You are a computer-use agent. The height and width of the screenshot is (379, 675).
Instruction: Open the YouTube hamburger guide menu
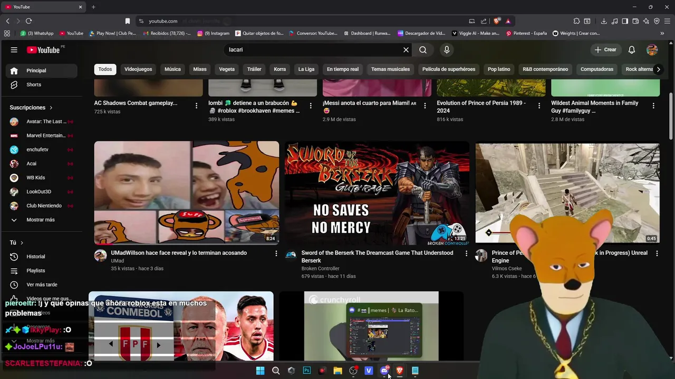[14, 49]
